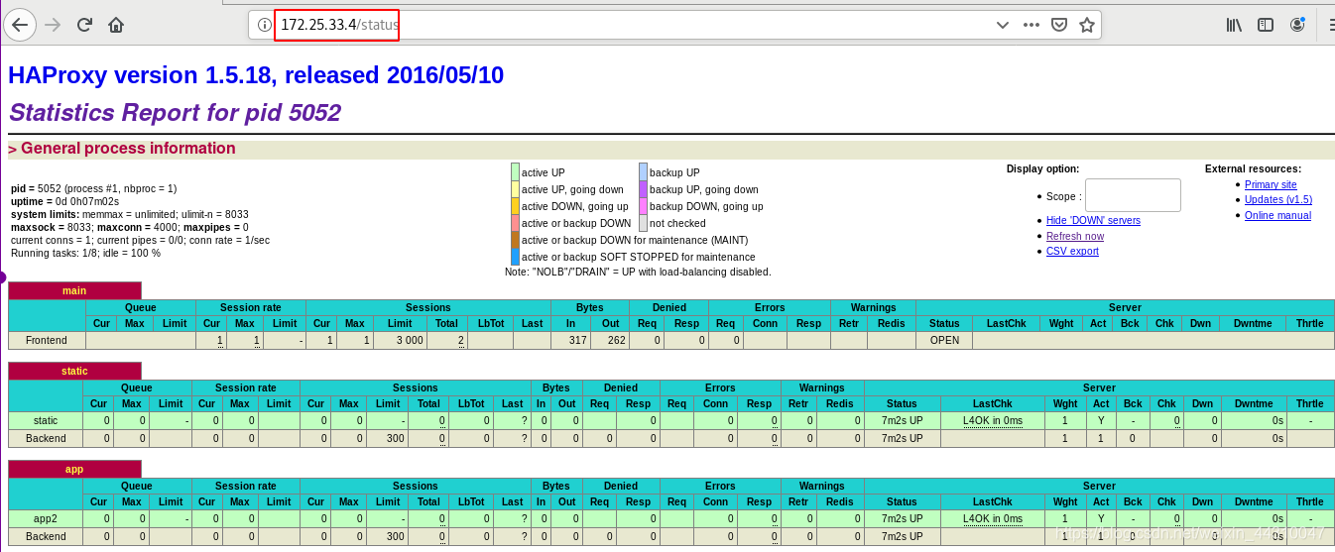Click the backup UP, going down purple swatch
The image size is (1335, 552).
tap(643, 189)
